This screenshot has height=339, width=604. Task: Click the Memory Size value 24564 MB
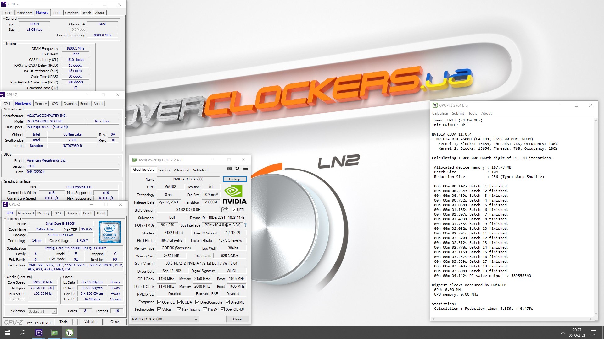tap(171, 256)
